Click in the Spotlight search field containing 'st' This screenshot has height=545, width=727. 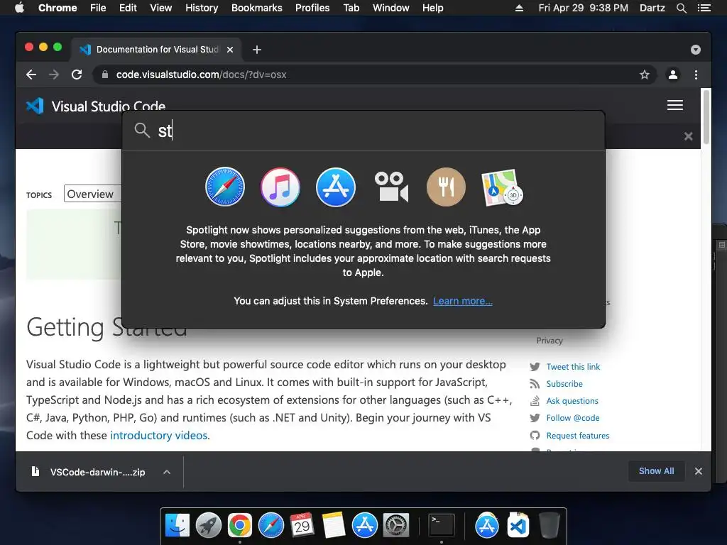[363, 131]
